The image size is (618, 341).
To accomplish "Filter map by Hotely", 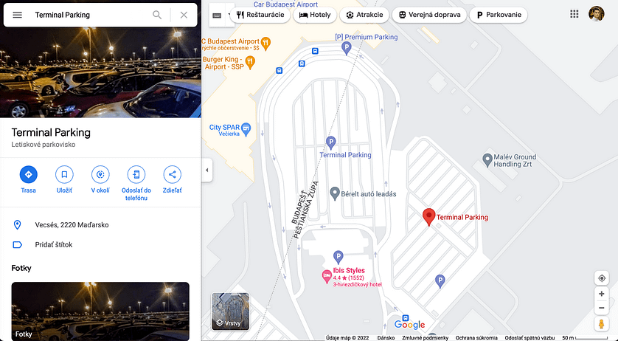I will (315, 15).
